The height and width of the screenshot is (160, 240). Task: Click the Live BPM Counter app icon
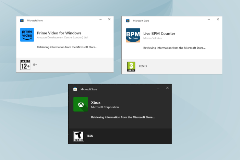(x=133, y=35)
